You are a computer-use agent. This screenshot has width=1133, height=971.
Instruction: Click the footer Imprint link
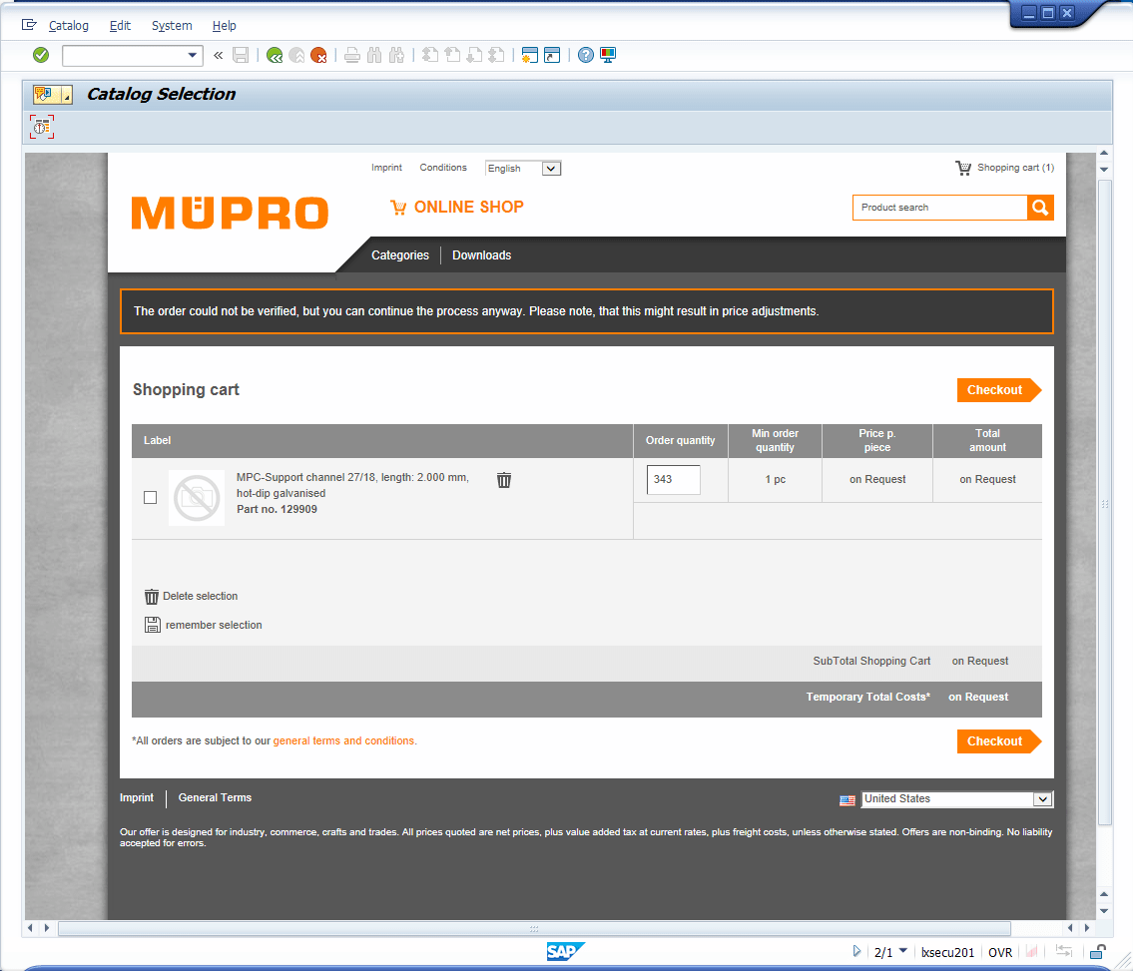click(x=137, y=797)
